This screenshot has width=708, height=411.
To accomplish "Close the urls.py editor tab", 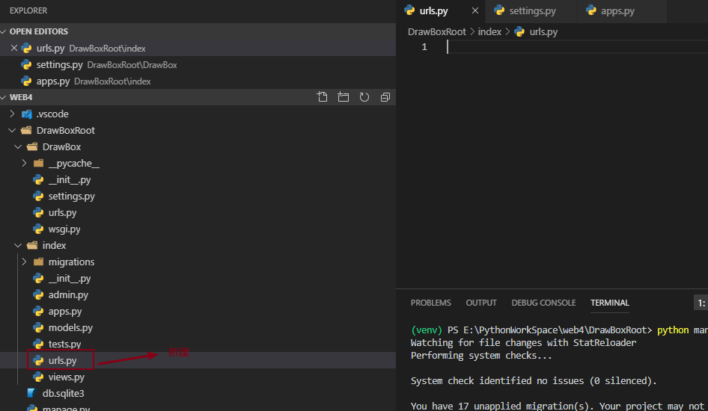I will 475,10.
